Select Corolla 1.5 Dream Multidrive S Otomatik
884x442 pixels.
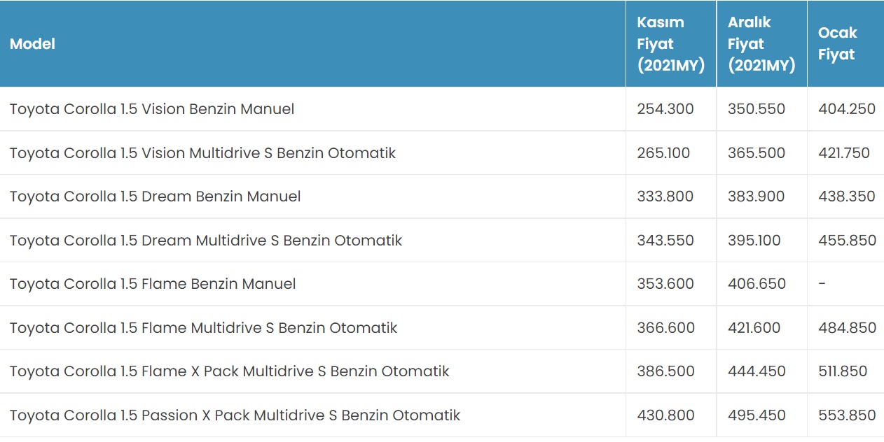pos(206,241)
